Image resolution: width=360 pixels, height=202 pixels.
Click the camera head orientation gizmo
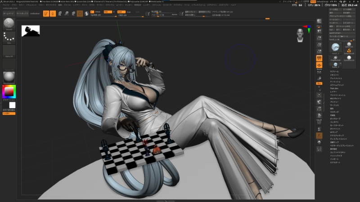tap(301, 34)
